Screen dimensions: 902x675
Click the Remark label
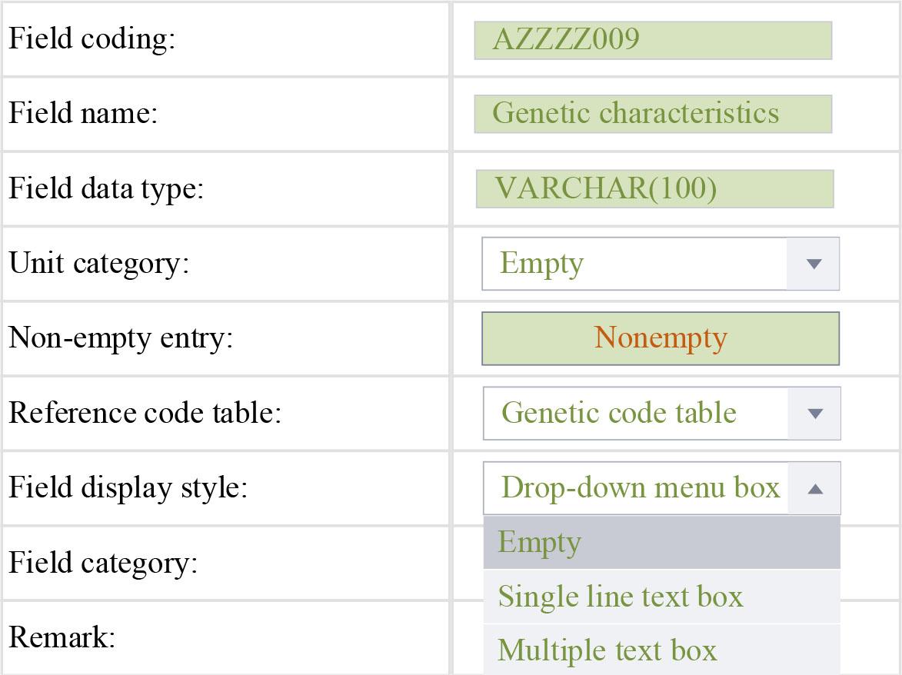coord(62,637)
